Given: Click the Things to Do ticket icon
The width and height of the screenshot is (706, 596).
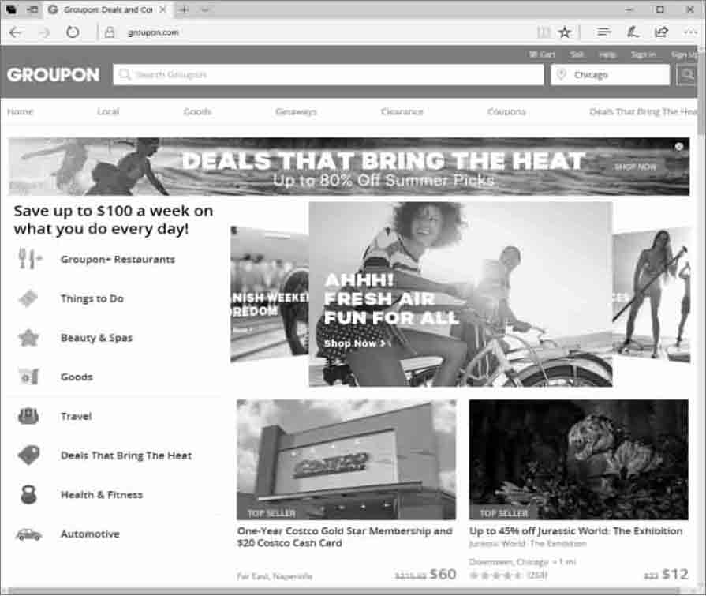Looking at the screenshot, I should (x=28, y=298).
